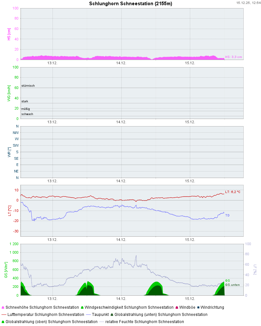Screen dimensions: 261x326
Task: Click the 'stürmisch' wind threshold label
Action: 28,86
